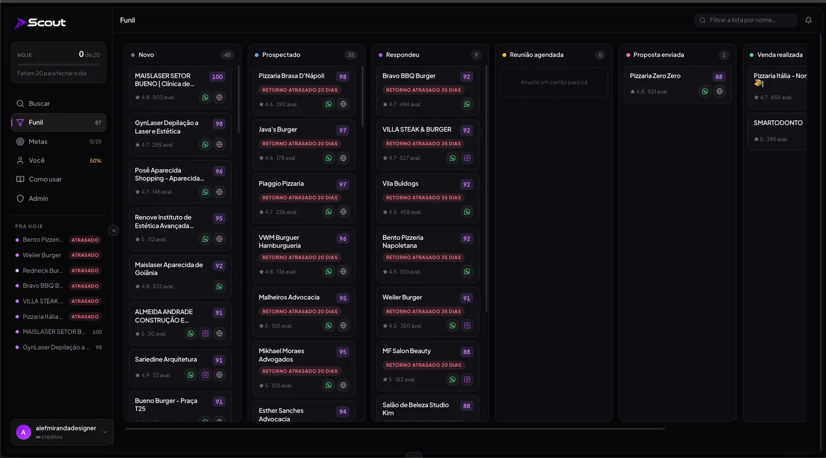Open WhatsApp on Maislaser Aparecida de Goiânia card
Image resolution: width=826 pixels, height=458 pixels.
pos(219,286)
